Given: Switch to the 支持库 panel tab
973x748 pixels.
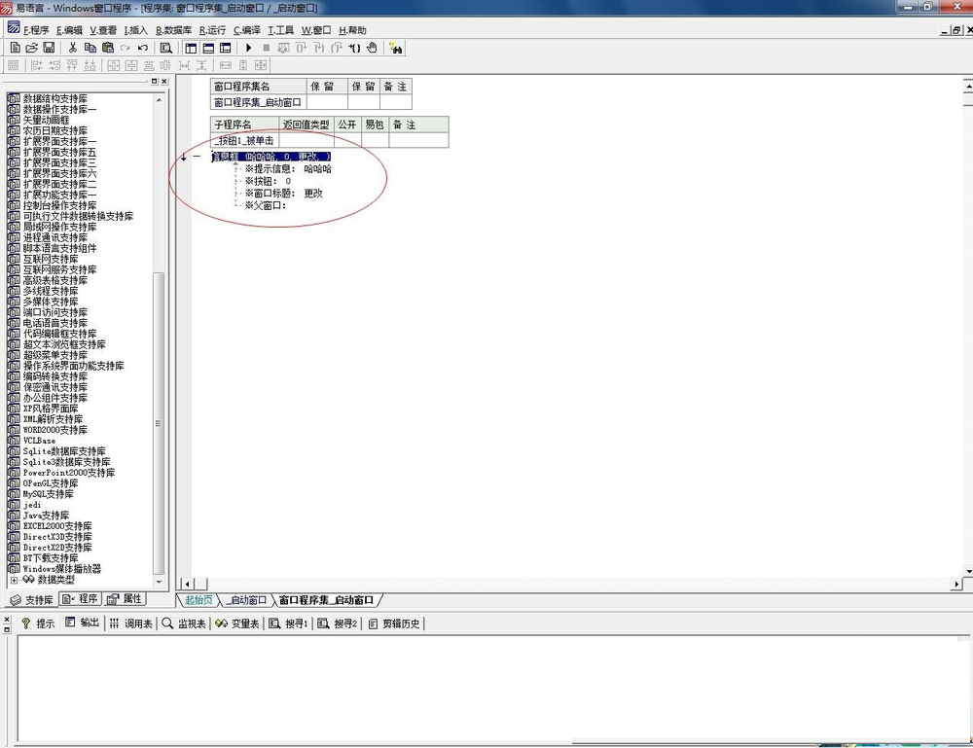Looking at the screenshot, I should [32, 600].
